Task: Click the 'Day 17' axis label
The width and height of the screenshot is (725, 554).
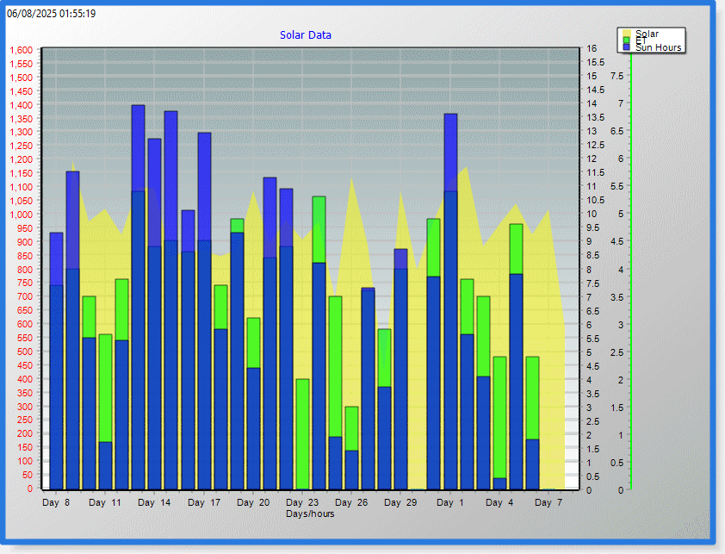Action: pyautogui.click(x=204, y=502)
